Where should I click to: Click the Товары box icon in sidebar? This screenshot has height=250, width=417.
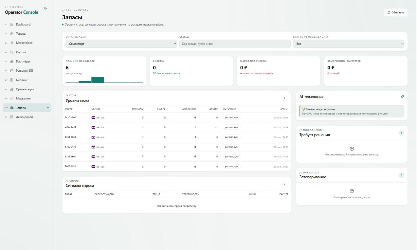[12, 34]
